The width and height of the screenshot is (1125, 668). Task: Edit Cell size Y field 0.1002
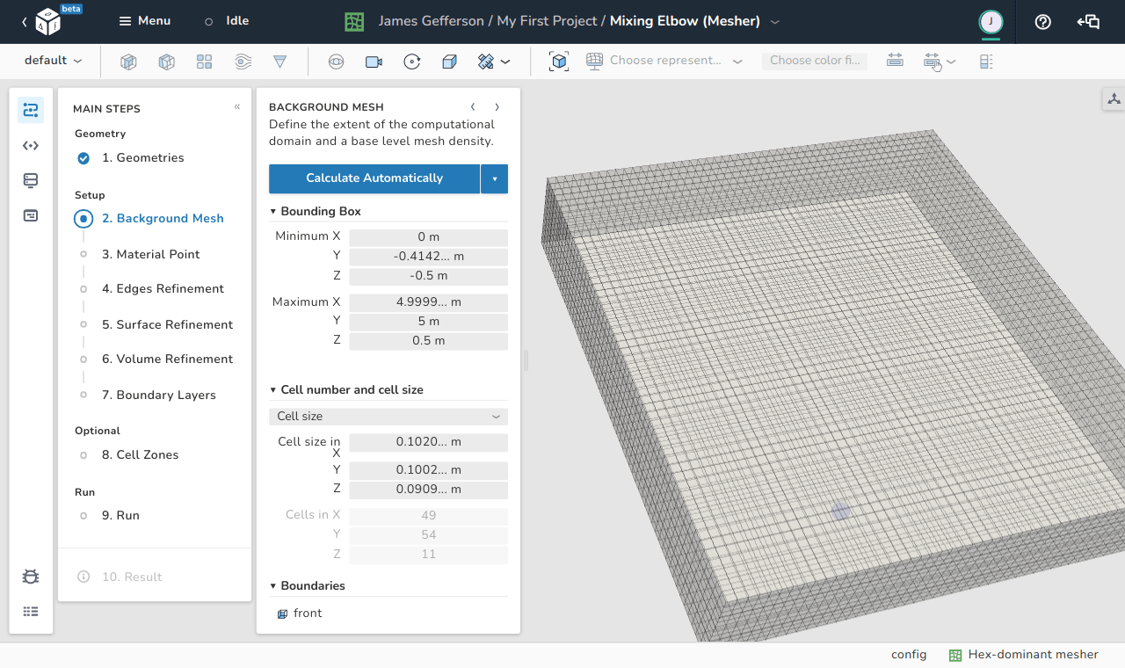pos(428,470)
